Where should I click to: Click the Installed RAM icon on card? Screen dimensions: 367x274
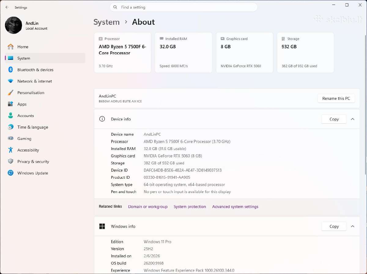(161, 39)
